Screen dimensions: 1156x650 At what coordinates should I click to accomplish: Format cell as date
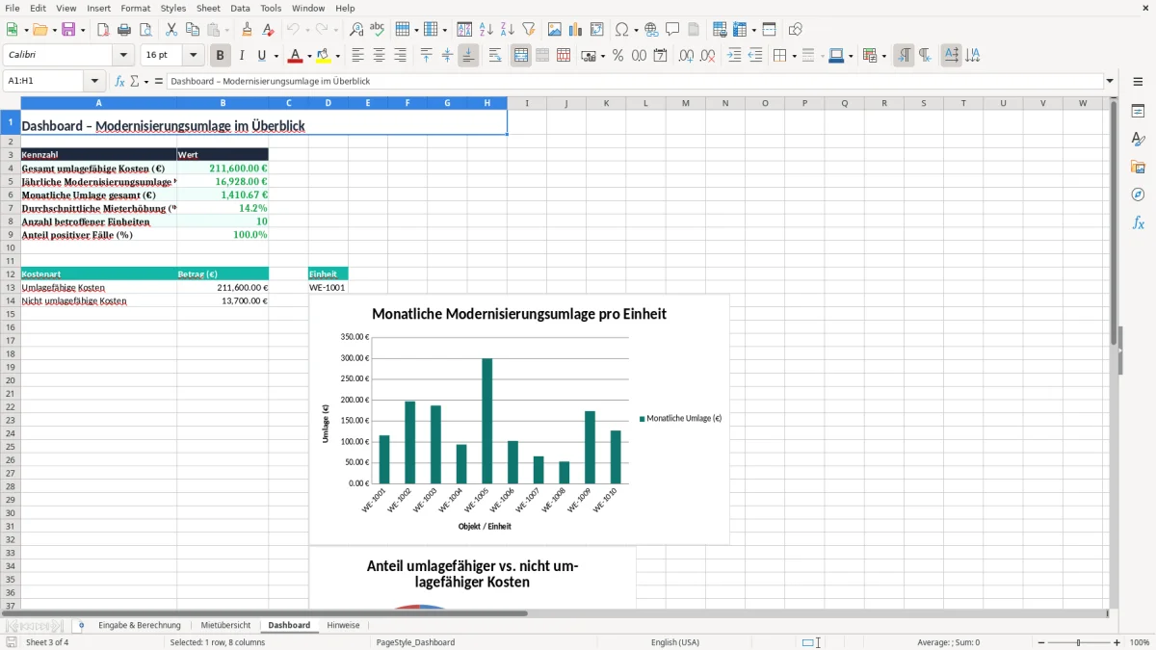click(661, 56)
